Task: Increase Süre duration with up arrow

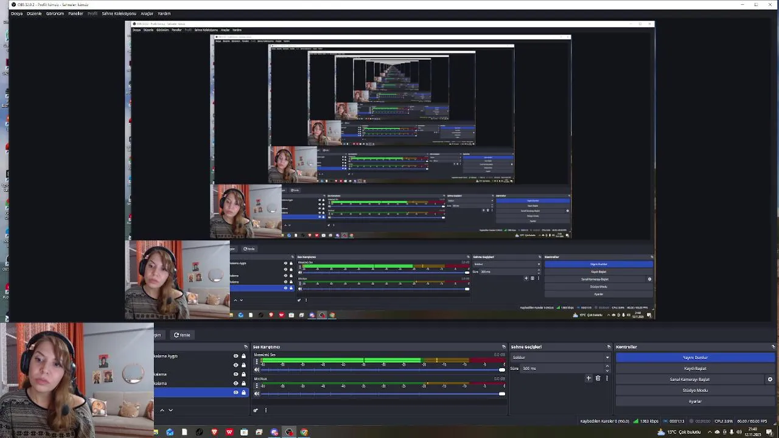Action: tap(607, 366)
